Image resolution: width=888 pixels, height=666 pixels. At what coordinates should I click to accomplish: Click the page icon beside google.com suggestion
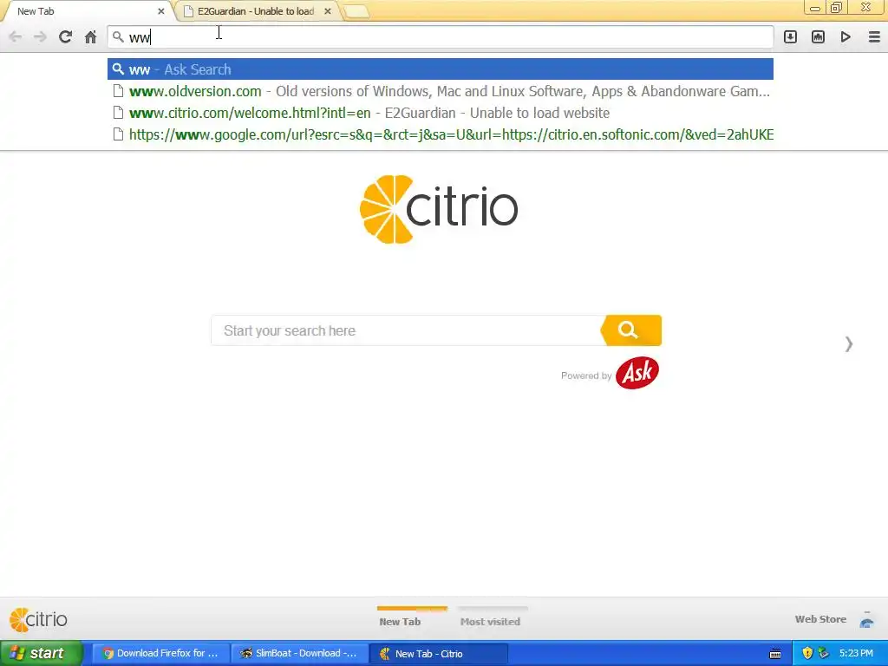coord(118,134)
